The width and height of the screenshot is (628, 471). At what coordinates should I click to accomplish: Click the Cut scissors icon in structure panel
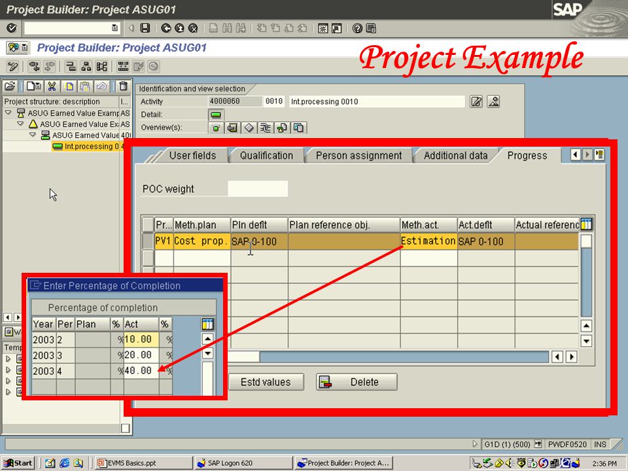52,86
